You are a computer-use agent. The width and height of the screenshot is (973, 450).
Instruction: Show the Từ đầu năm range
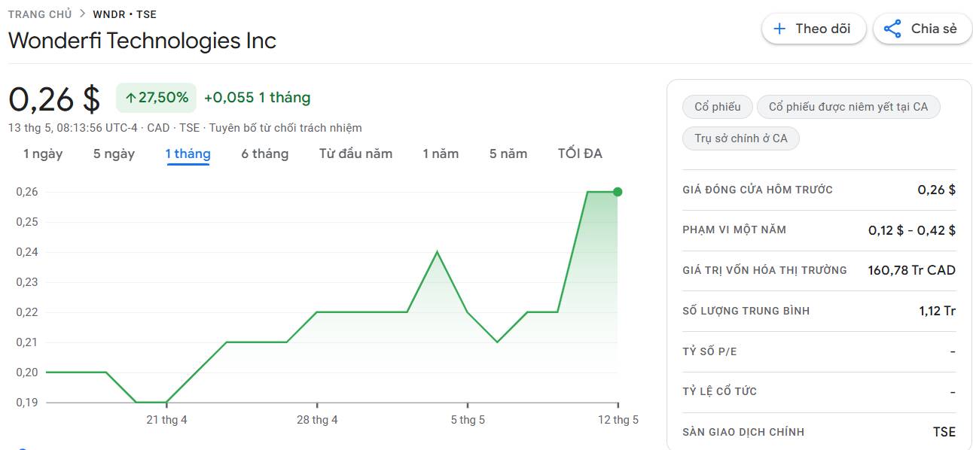355,154
